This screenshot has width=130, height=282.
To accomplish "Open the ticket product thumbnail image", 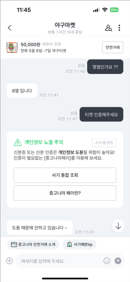I will (x=12, y=48).
